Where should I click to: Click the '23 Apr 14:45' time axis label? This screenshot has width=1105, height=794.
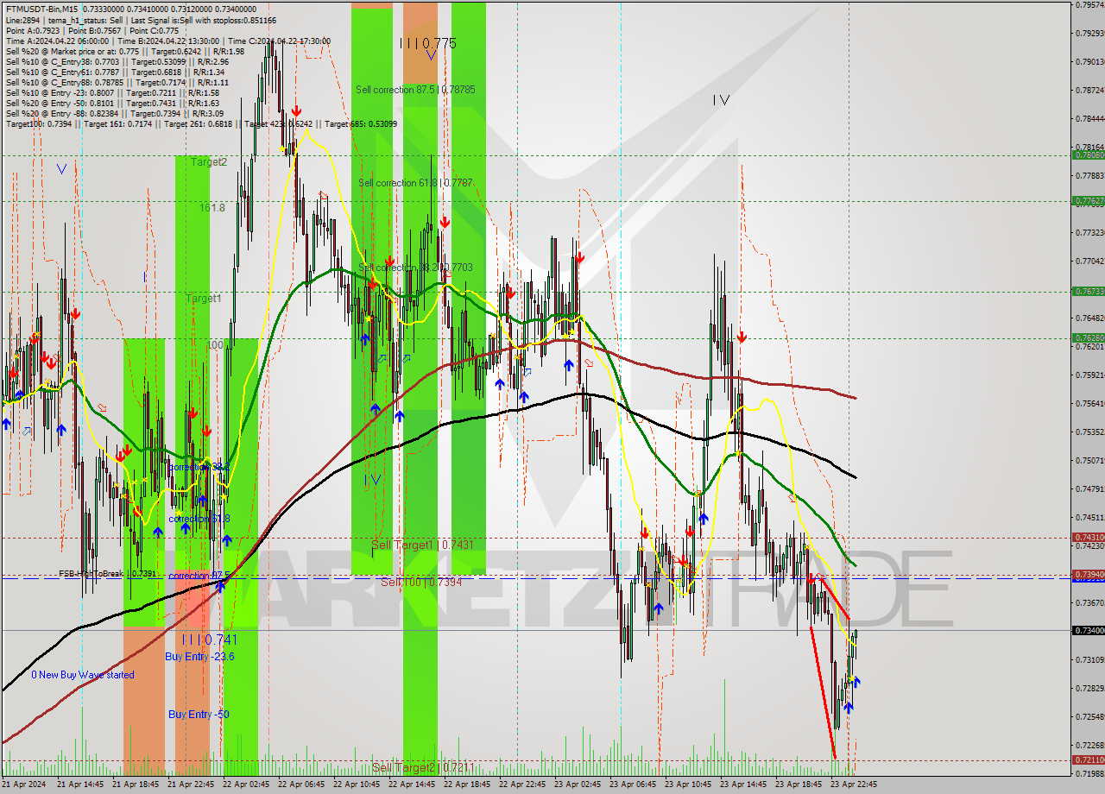pyautogui.click(x=743, y=785)
